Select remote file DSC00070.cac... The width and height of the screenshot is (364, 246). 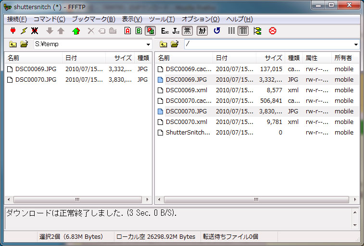click(188, 101)
